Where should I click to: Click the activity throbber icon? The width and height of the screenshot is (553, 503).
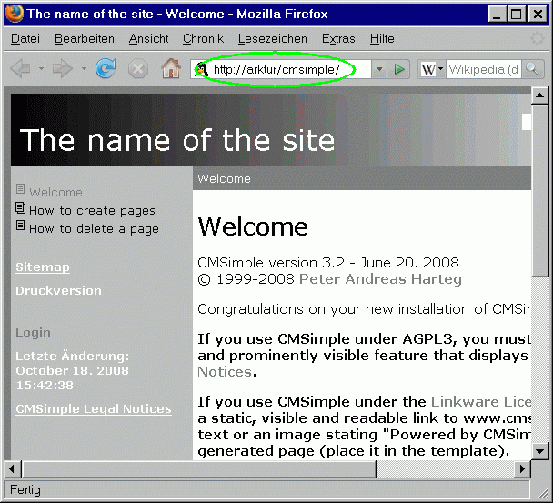tap(538, 38)
